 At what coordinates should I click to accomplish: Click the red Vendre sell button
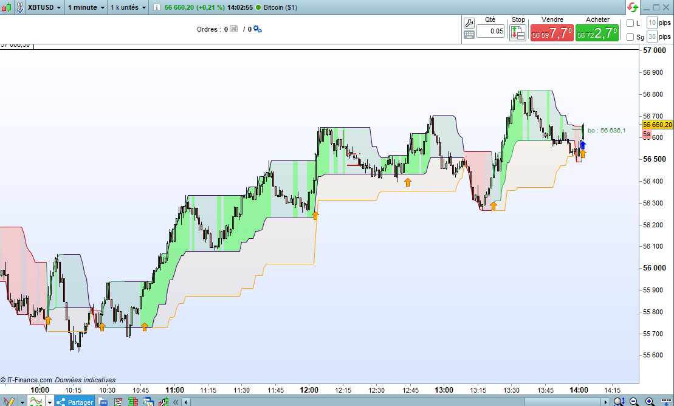tap(552, 33)
